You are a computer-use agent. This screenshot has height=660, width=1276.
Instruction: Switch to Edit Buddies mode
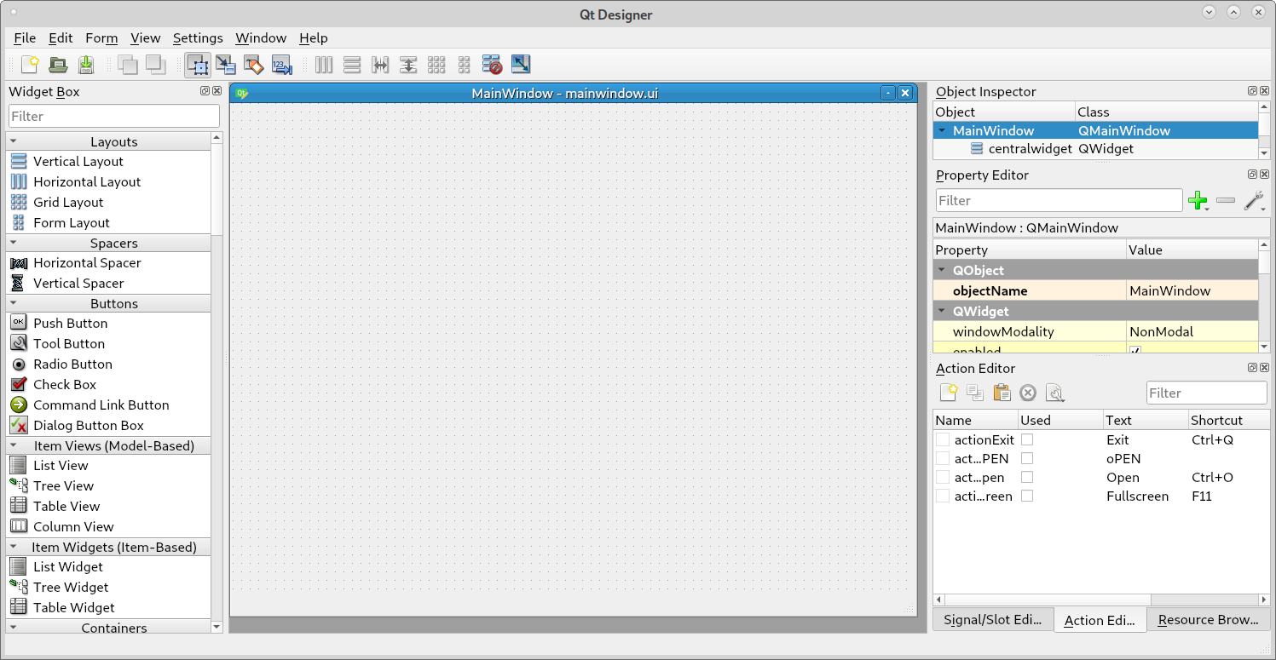coord(254,65)
